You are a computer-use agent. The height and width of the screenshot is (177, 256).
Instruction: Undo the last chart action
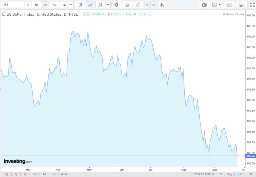click(147, 5)
